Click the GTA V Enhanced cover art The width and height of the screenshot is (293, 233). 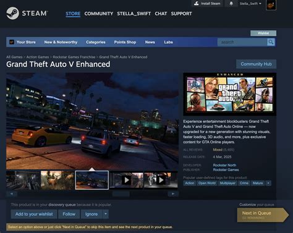point(229,94)
